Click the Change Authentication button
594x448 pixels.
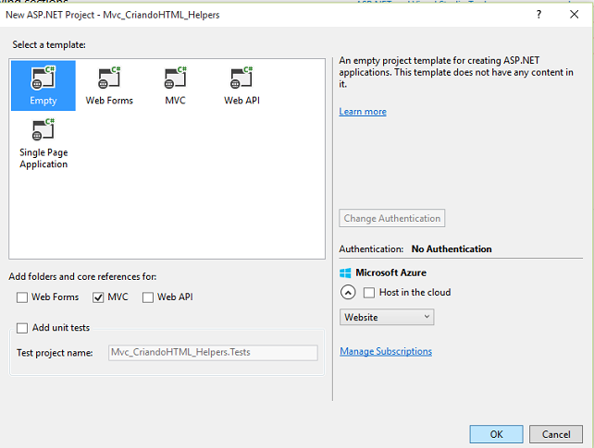391,218
